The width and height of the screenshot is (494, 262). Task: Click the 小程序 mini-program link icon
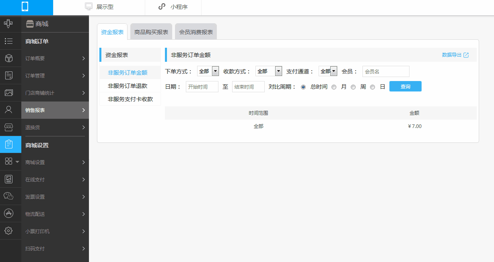coord(162,6)
